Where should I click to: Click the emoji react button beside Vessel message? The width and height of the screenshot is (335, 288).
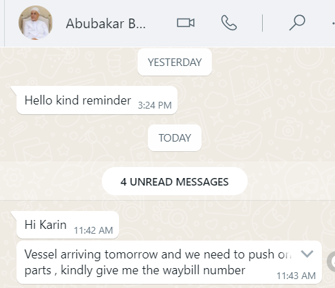332,262
